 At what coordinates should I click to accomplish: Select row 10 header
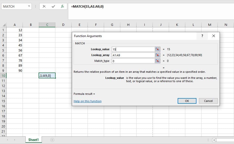coord(3,76)
